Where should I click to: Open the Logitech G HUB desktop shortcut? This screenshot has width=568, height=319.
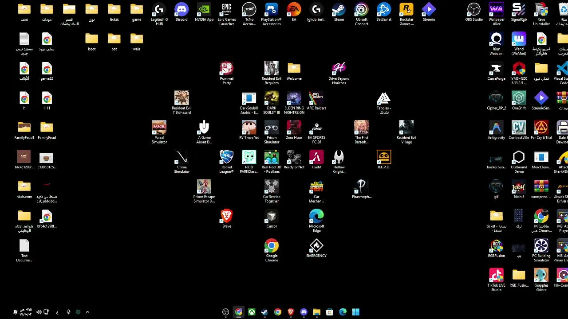[159, 14]
